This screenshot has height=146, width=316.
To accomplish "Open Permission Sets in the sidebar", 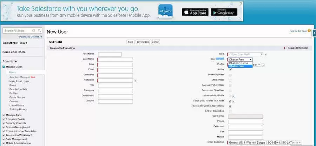I will tap(18, 89).
